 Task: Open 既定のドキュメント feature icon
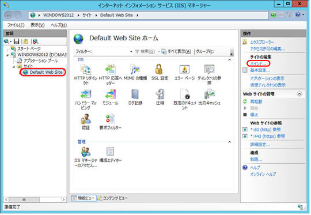[184, 95]
